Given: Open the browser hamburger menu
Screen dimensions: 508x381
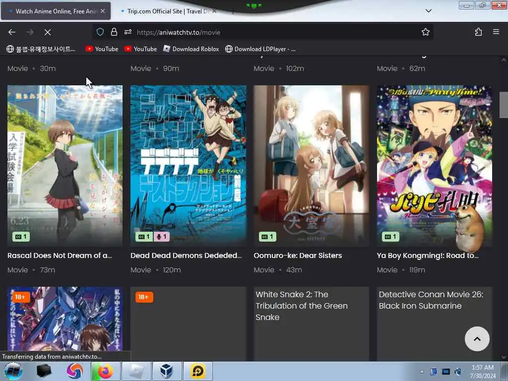Looking at the screenshot, I should click(496, 32).
